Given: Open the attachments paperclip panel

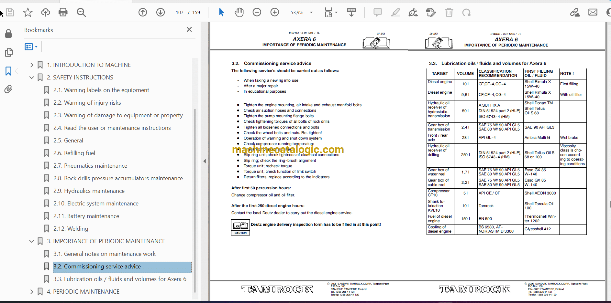Looking at the screenshot, I should [8, 89].
